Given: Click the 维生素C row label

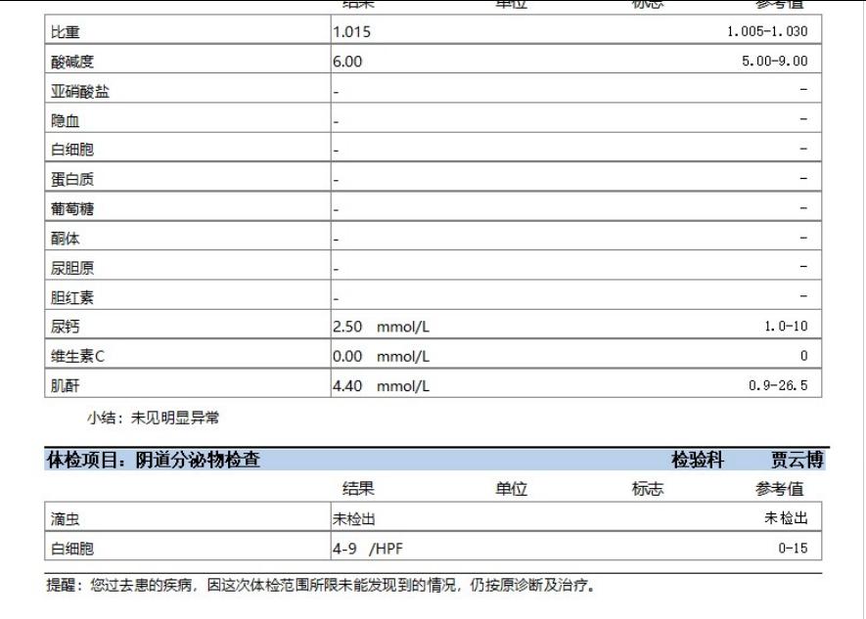Looking at the screenshot, I should click(77, 357).
